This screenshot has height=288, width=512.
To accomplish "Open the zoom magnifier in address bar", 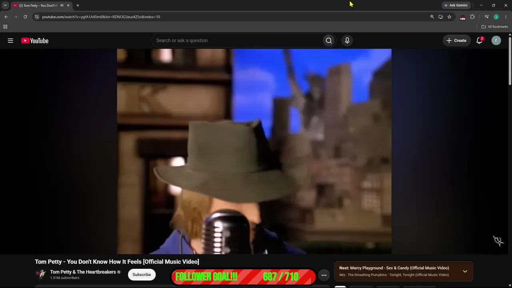I will tap(432, 17).
